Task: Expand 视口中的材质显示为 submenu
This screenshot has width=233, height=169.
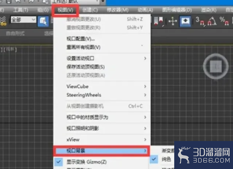Action: coord(102,117)
